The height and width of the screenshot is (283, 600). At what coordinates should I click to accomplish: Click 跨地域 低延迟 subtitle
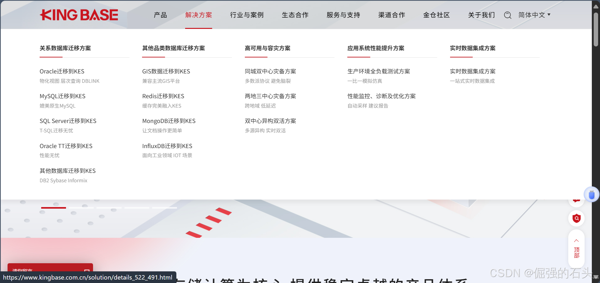[x=260, y=106]
